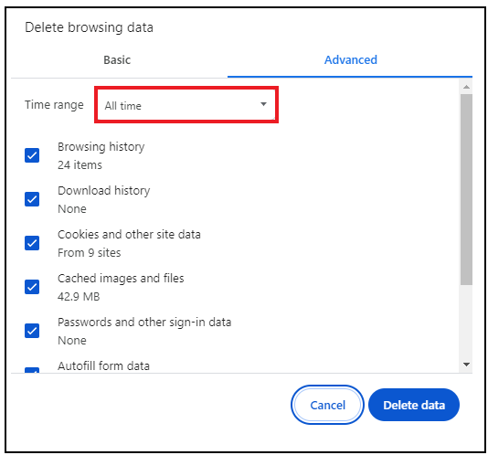The height and width of the screenshot is (455, 488).
Task: Open the Time range dropdown
Action: click(186, 105)
